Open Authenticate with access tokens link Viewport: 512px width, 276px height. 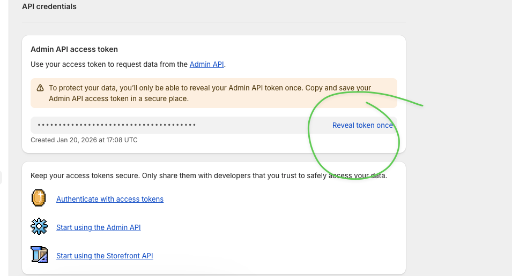click(110, 199)
